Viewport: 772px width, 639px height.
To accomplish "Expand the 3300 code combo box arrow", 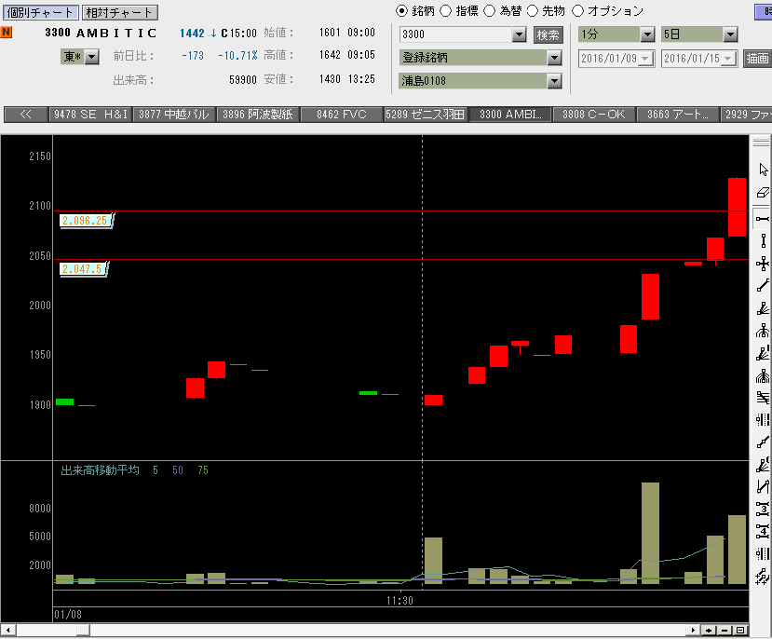I will coord(519,34).
